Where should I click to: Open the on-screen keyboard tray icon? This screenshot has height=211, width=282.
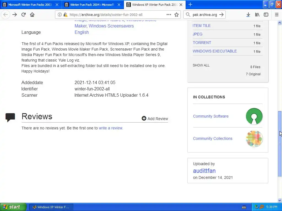coord(244,207)
